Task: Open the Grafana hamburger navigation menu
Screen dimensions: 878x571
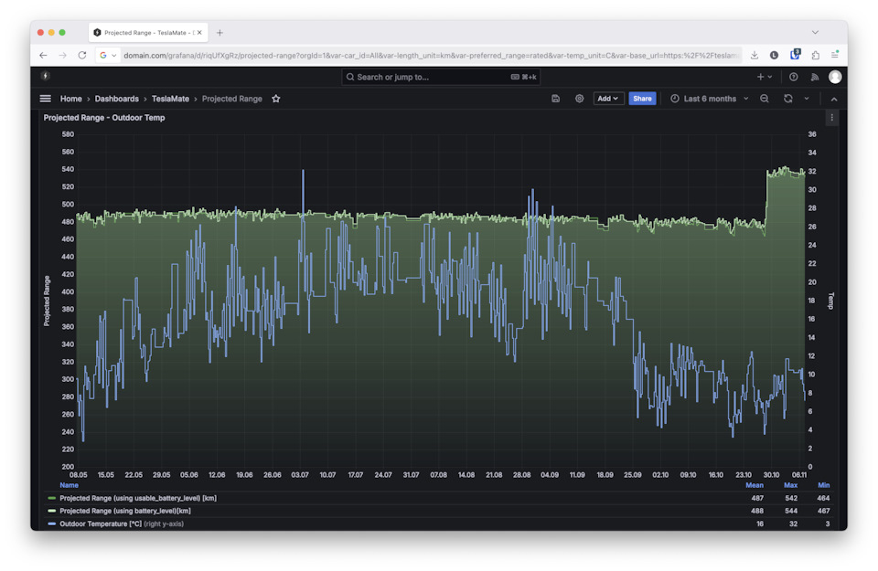Action: 45,99
